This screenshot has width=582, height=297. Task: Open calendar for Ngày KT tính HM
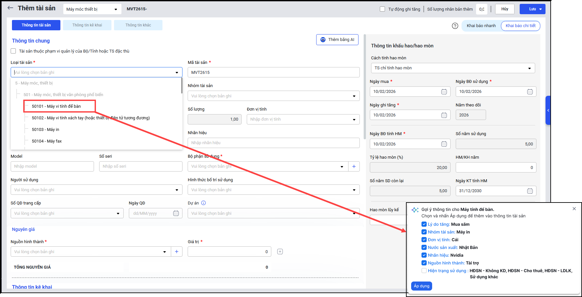click(x=530, y=191)
